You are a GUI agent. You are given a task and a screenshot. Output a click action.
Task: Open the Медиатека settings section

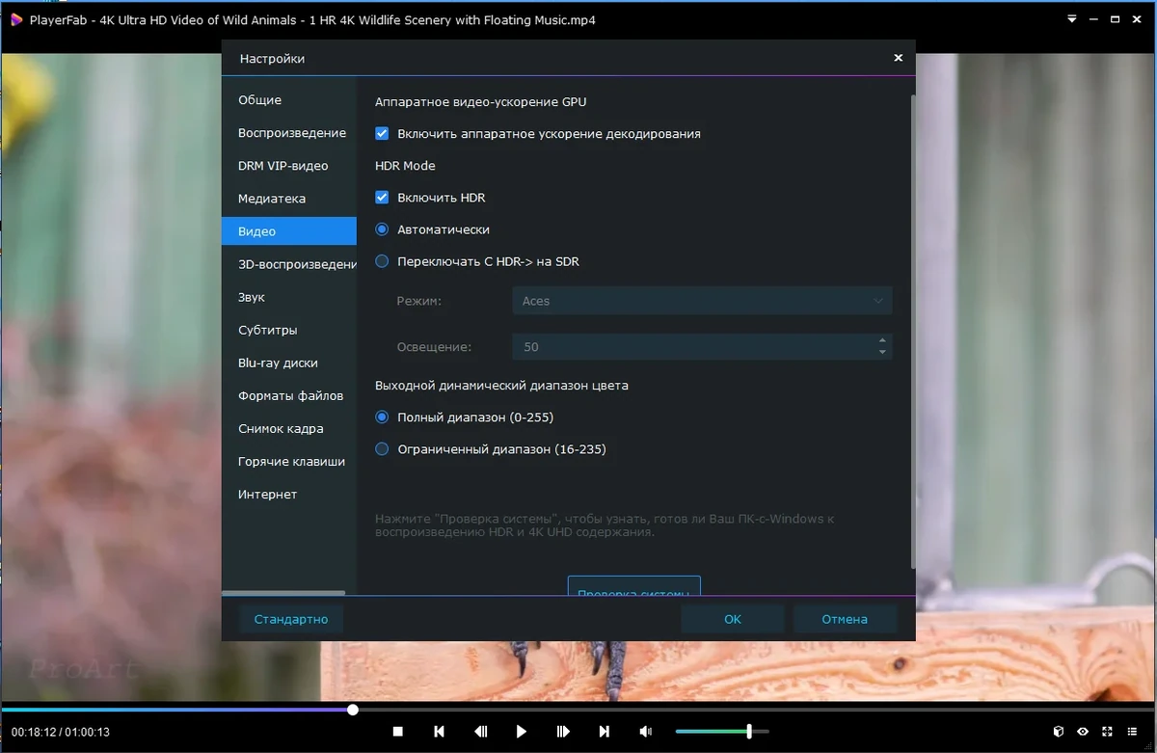(289, 199)
